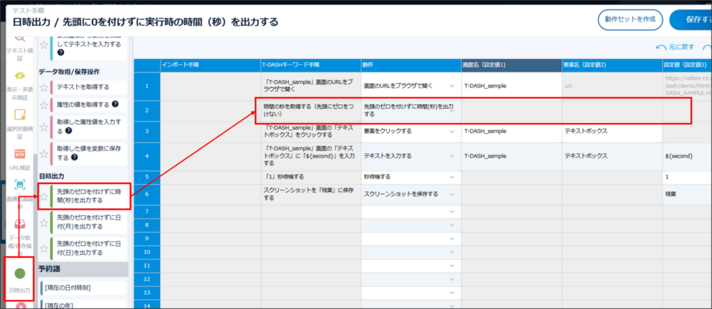
Task: Click 設定値3 cell containing ${second}
Action: 685,156
